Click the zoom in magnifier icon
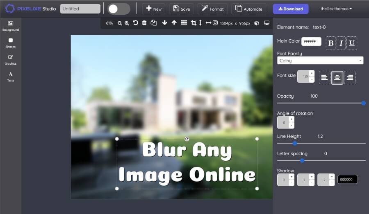 [127, 23]
